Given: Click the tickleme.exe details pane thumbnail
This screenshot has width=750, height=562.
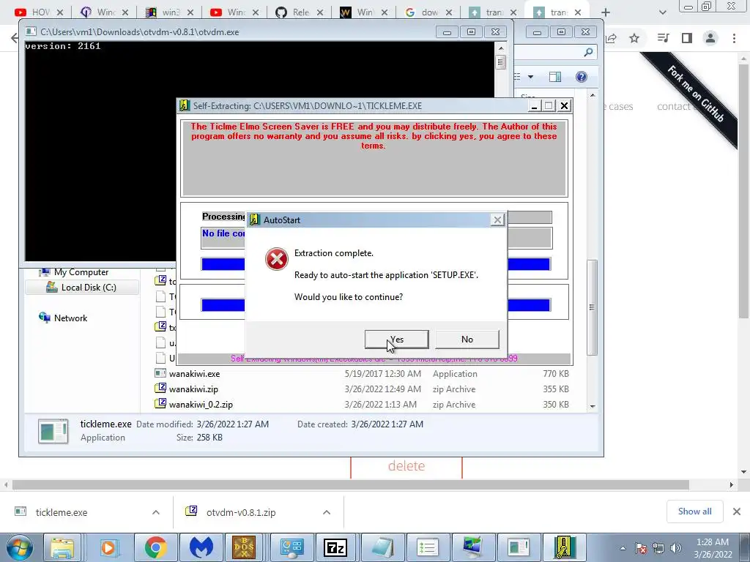Looking at the screenshot, I should [x=53, y=431].
